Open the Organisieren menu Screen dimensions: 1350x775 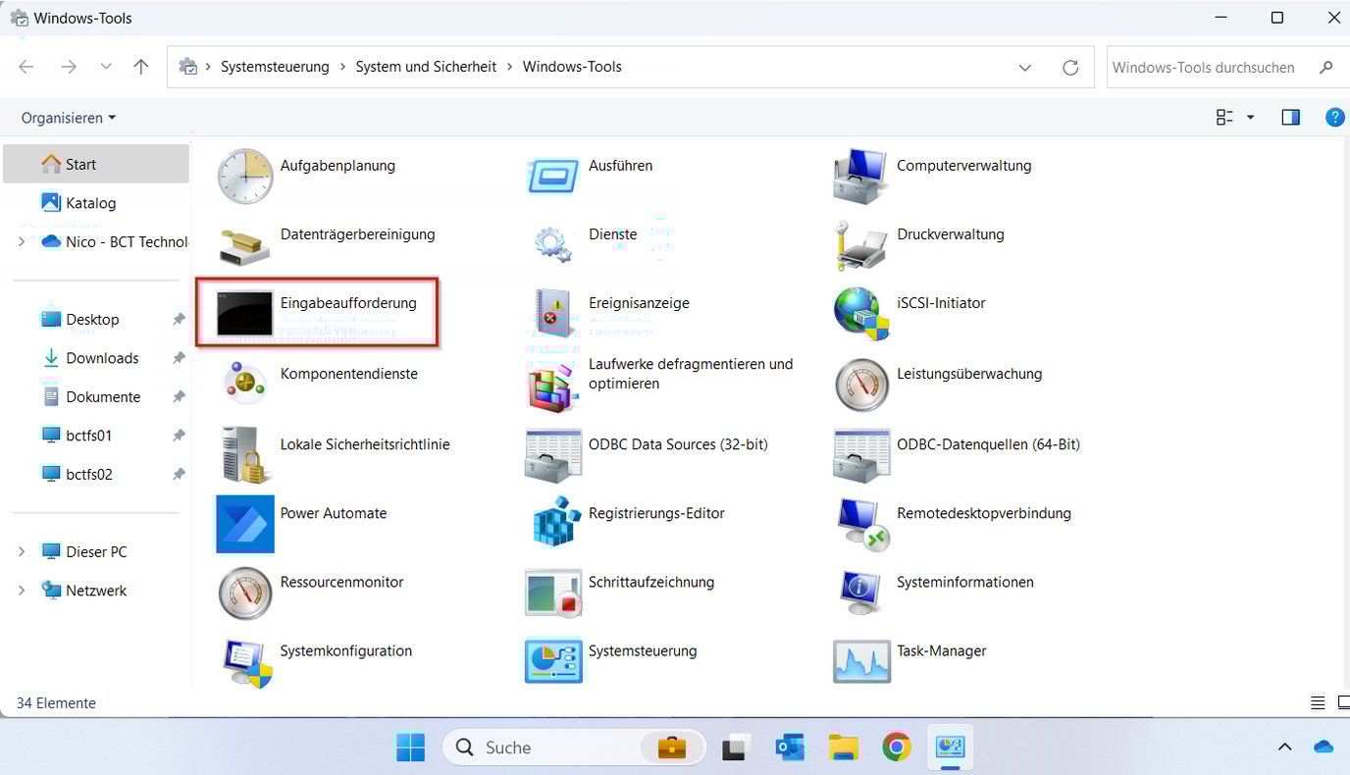point(68,118)
